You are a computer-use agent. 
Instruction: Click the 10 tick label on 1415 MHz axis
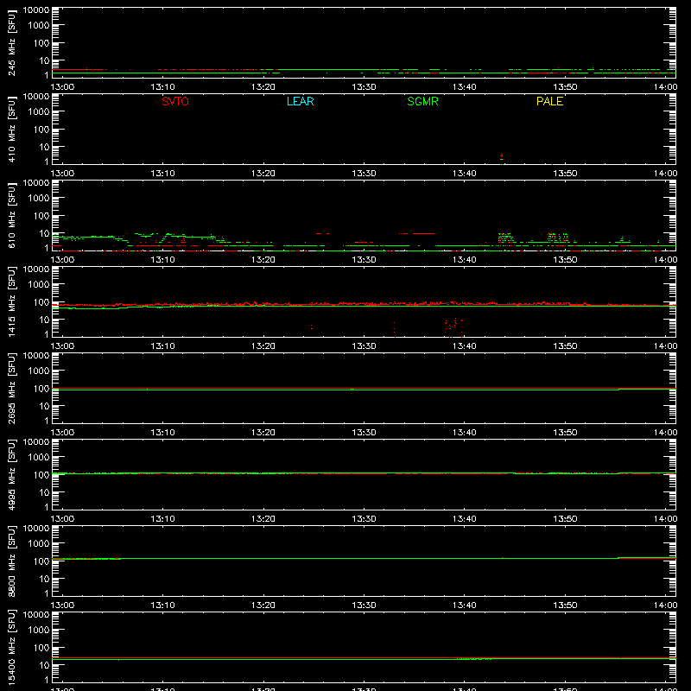coord(44,320)
